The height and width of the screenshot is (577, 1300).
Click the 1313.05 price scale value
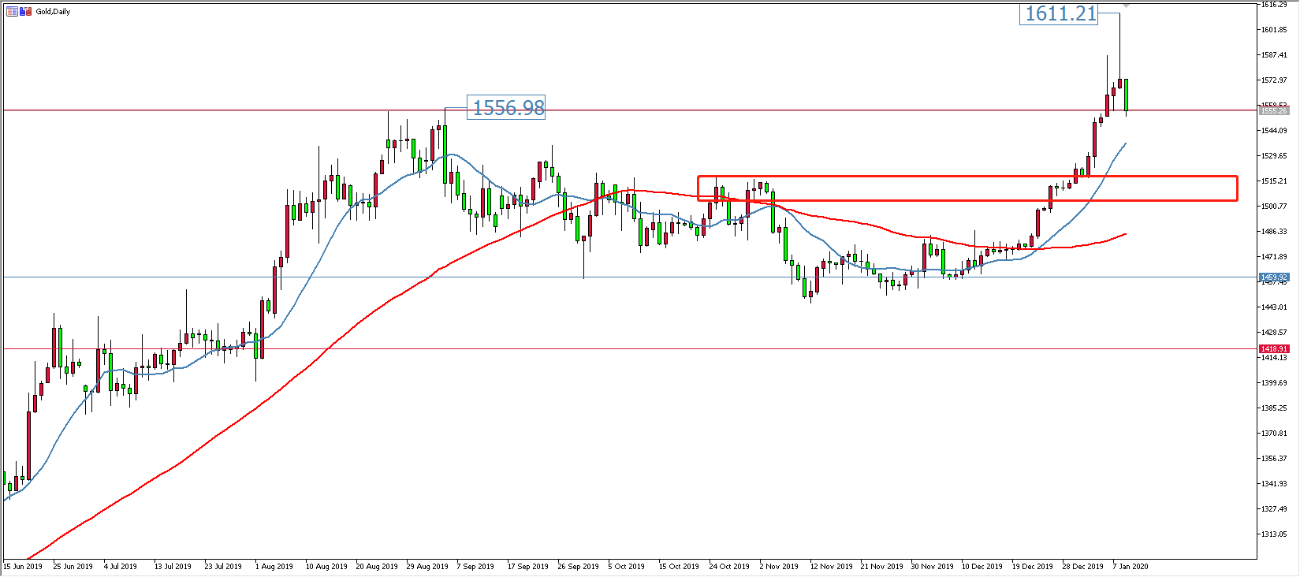[1274, 534]
